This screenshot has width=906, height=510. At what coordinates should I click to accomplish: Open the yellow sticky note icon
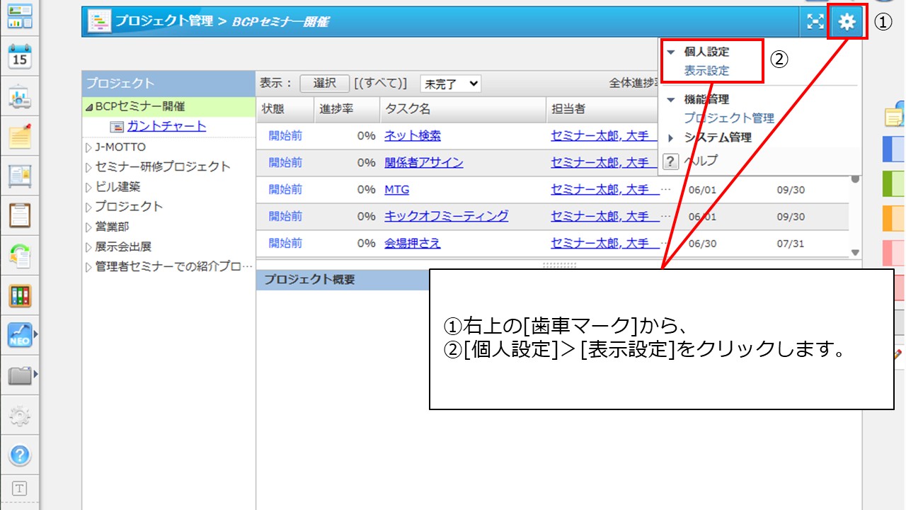(20, 137)
